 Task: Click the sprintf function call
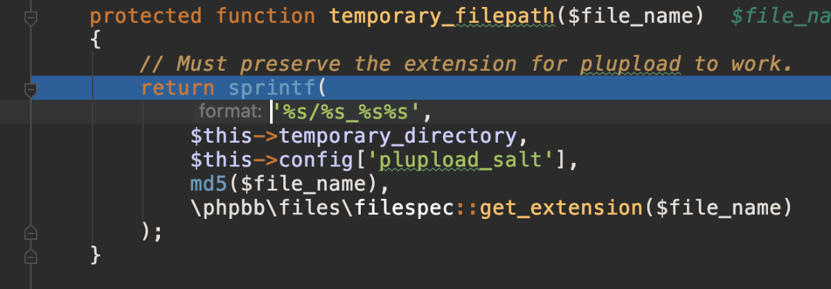(x=271, y=88)
